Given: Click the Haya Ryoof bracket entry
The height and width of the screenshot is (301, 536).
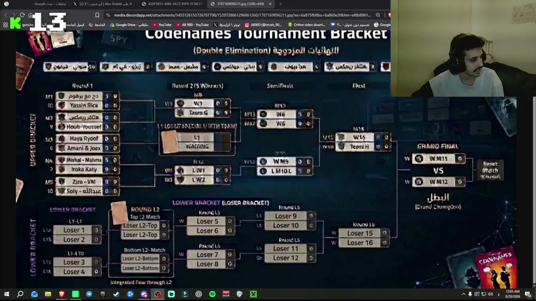Looking at the screenshot, I should [x=88, y=138].
